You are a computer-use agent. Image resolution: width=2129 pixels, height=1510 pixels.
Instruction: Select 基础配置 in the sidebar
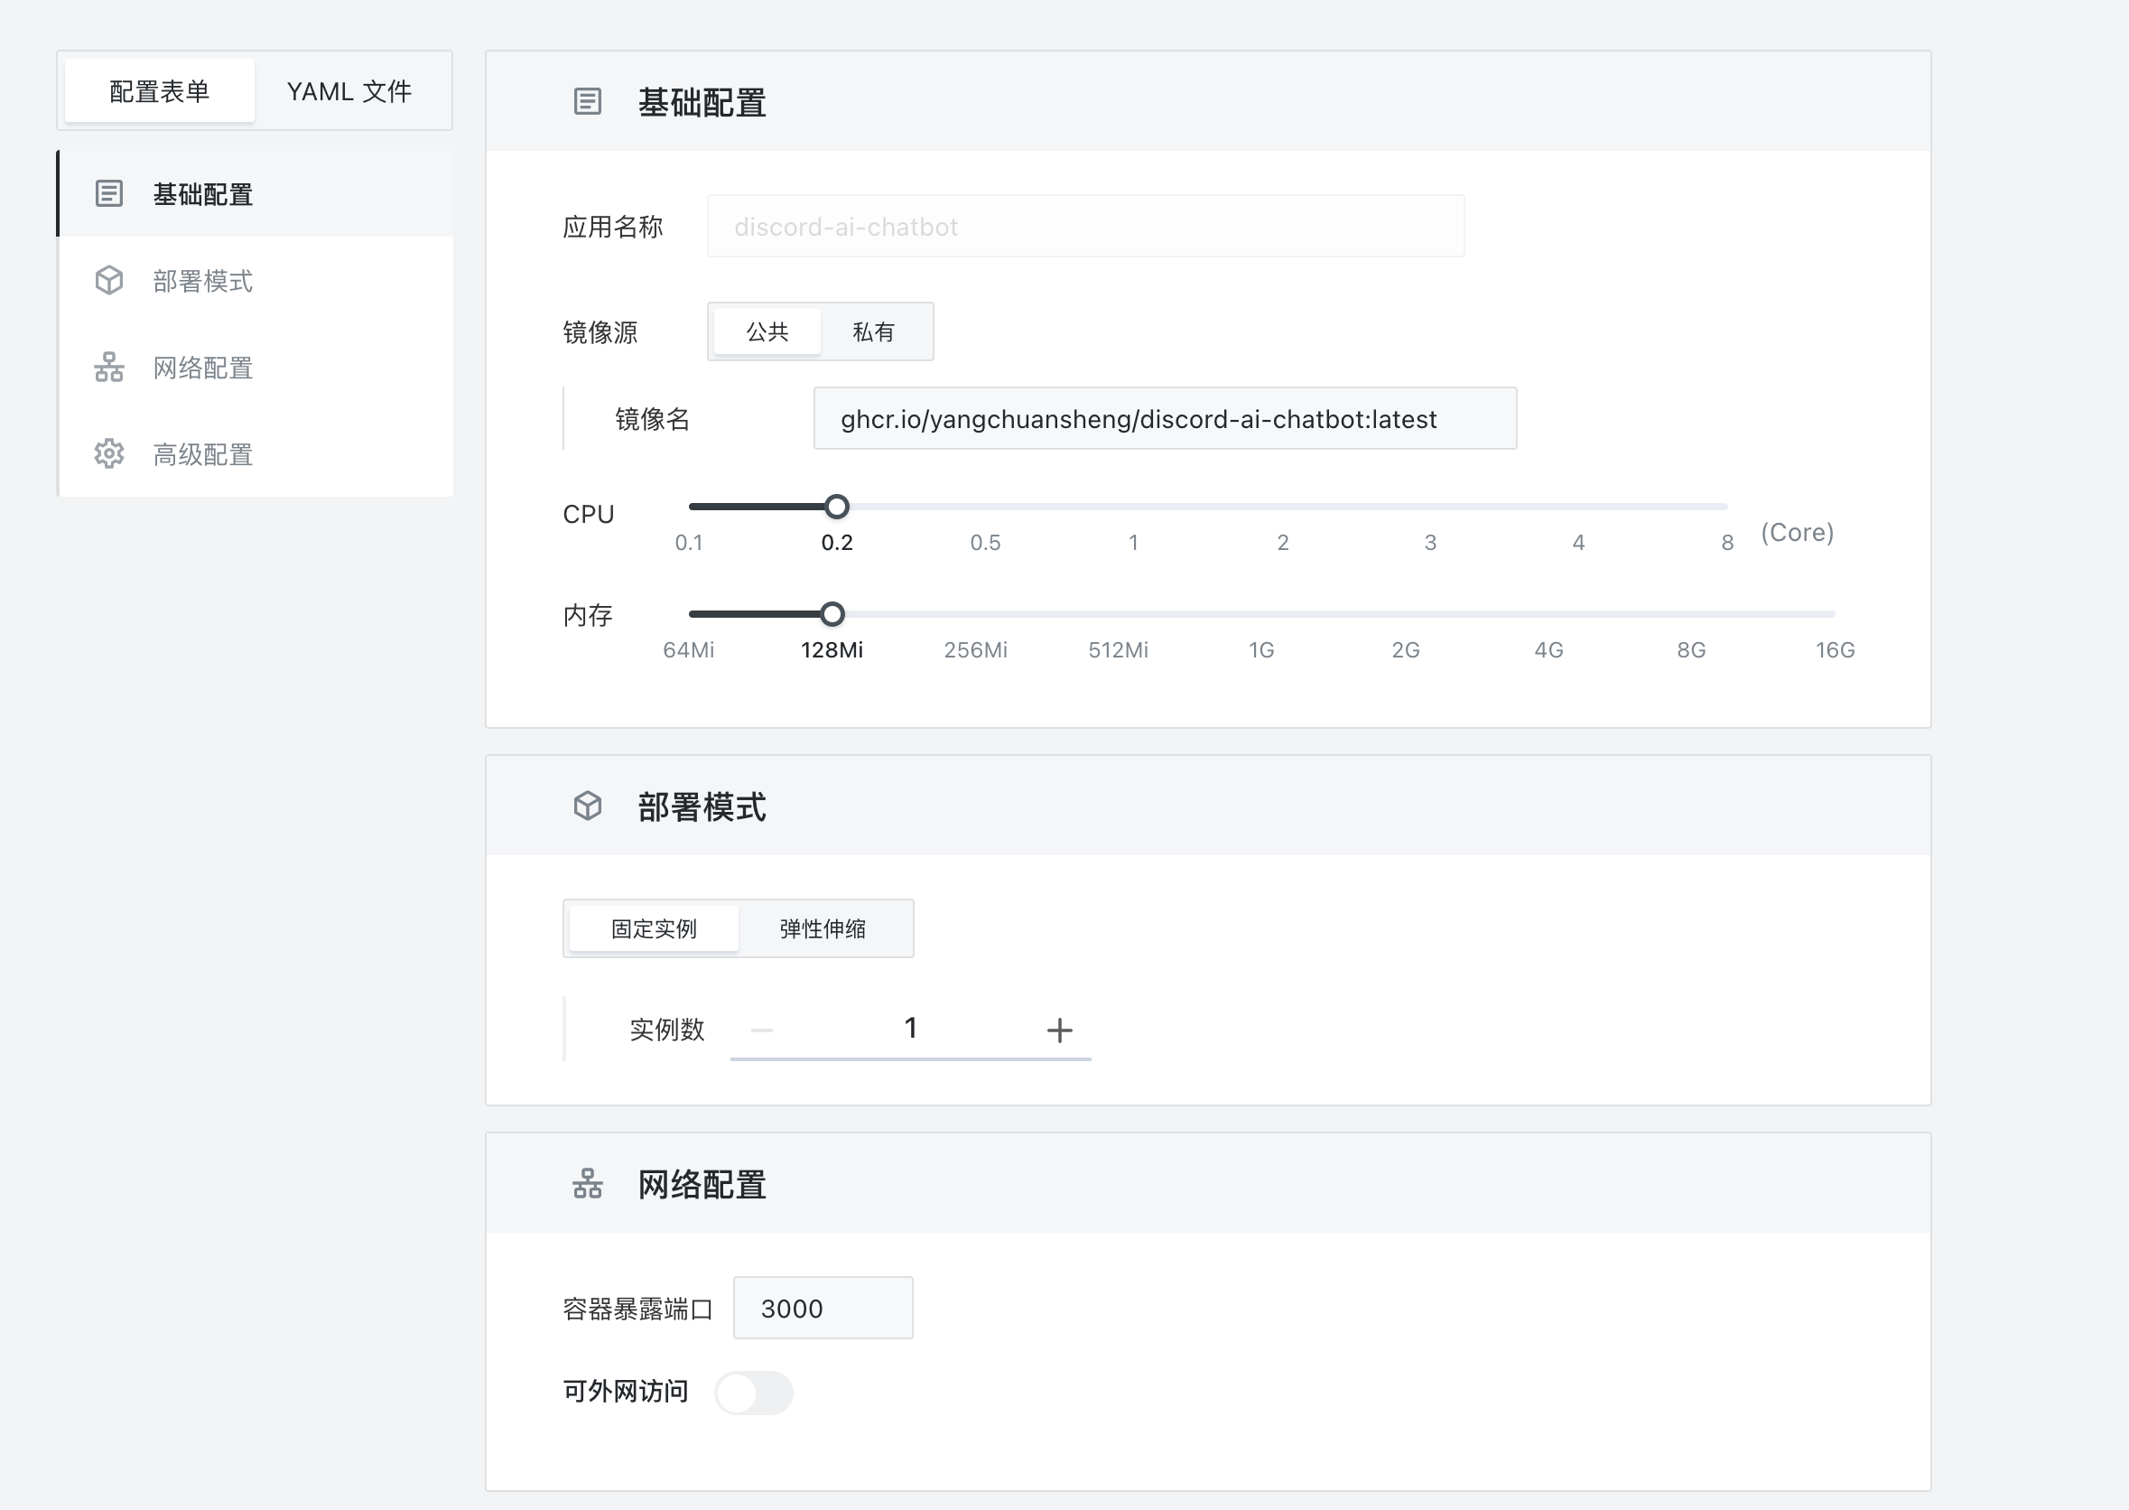(x=256, y=193)
